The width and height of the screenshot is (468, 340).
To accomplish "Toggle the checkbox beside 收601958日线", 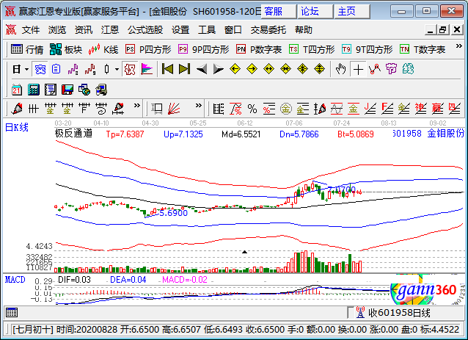I will pos(351,313).
